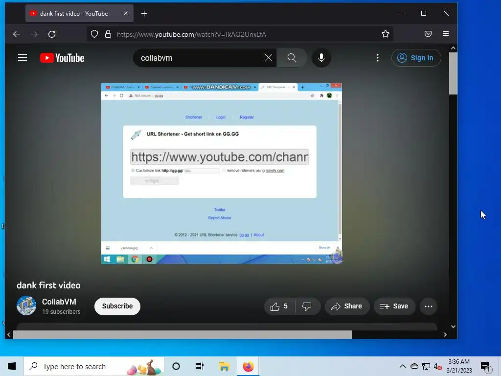Click the video player area
The image size is (501, 376).
pyautogui.click(x=222, y=173)
